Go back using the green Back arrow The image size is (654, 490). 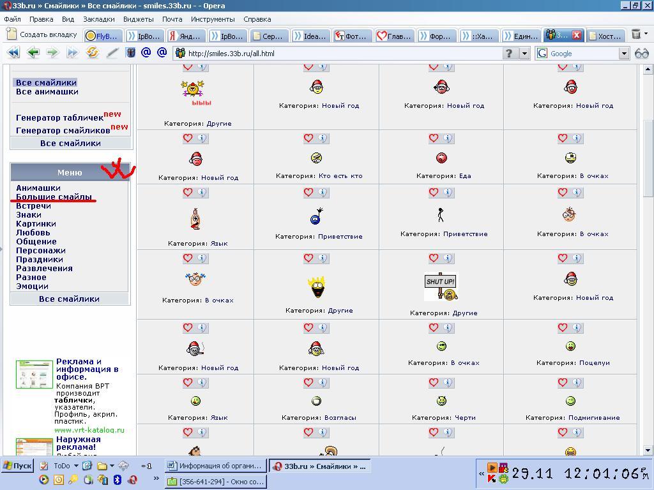(33, 53)
